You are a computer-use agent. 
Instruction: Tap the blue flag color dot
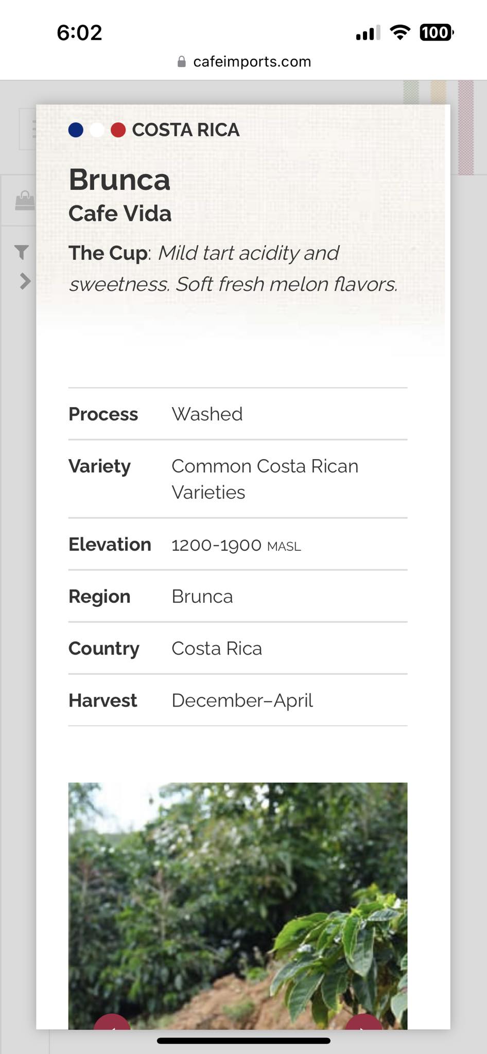[x=76, y=130]
